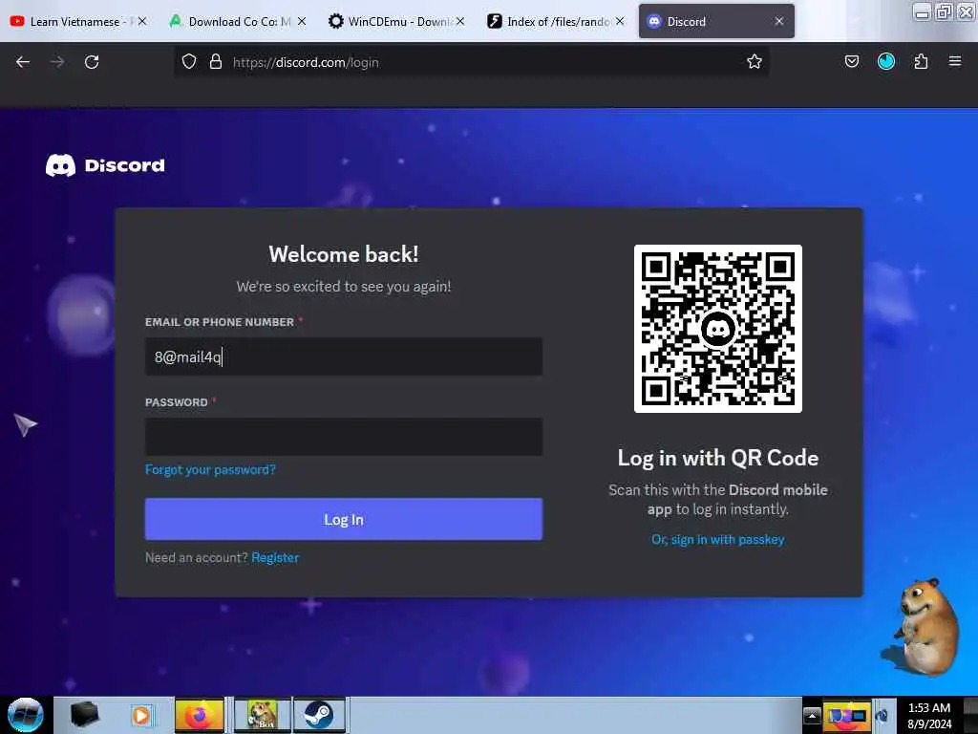Open the clock showing 1:53 AM

[929, 716]
